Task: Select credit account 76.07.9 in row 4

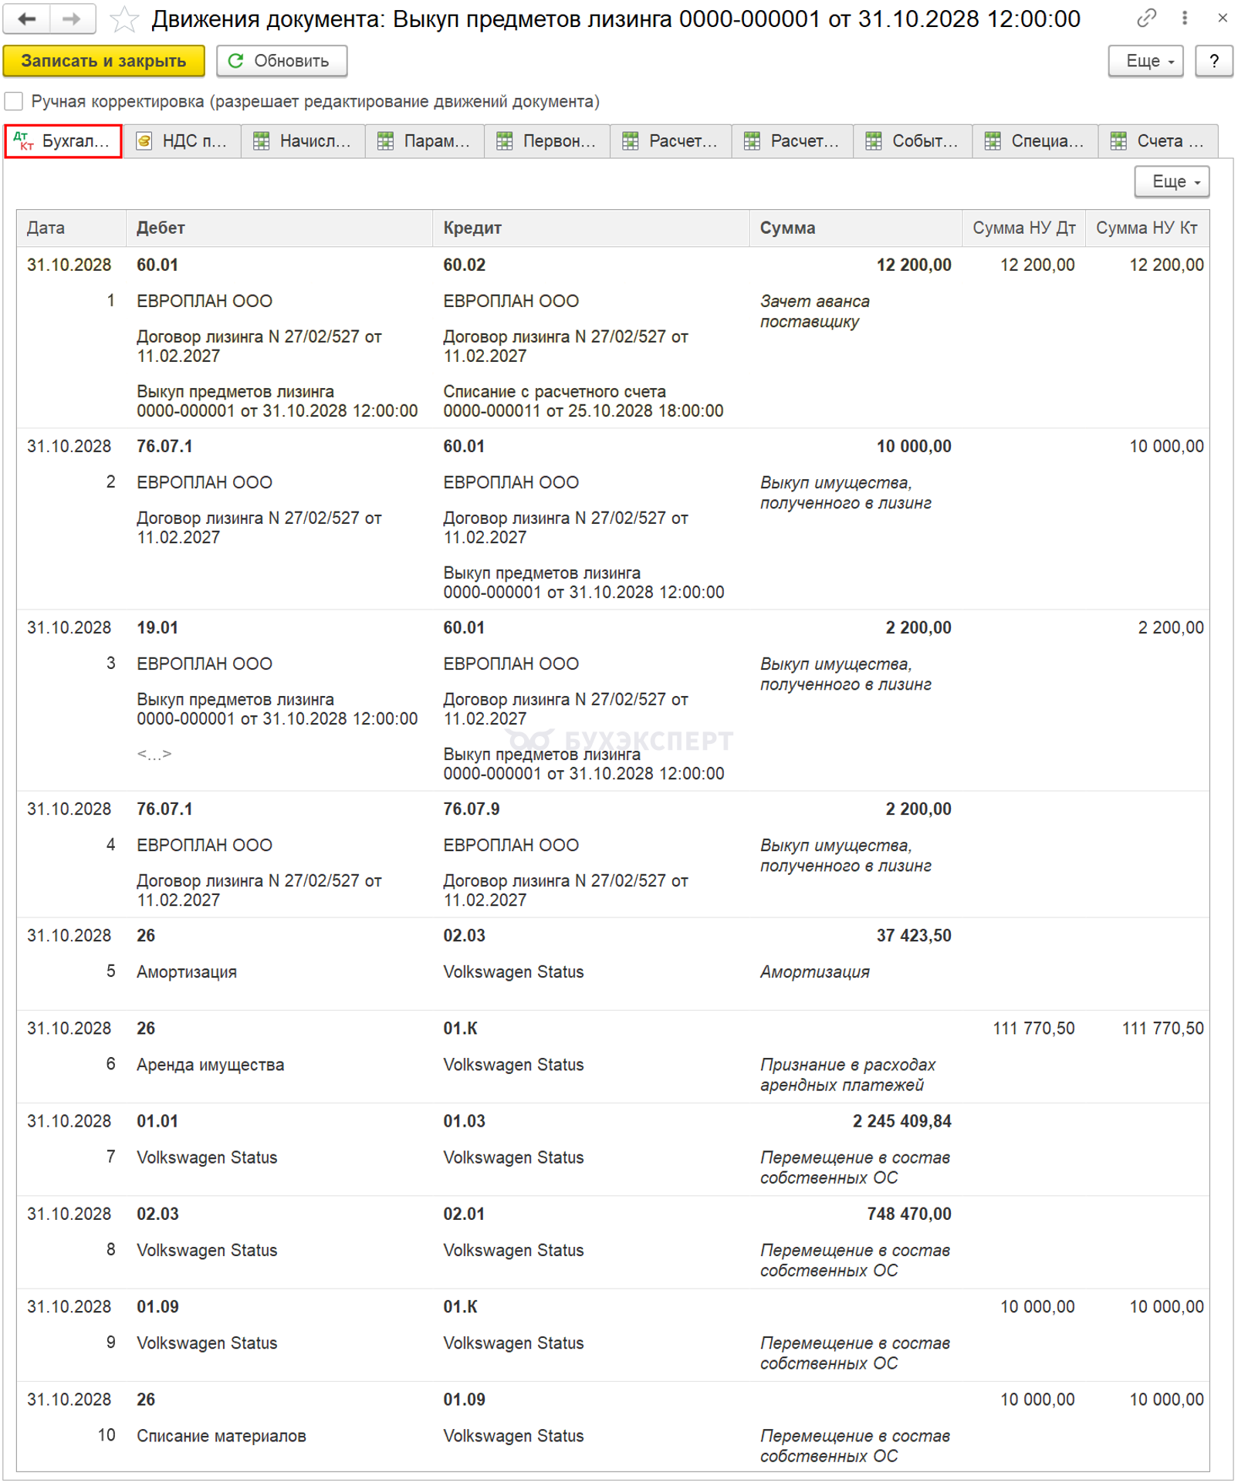Action: click(x=471, y=809)
